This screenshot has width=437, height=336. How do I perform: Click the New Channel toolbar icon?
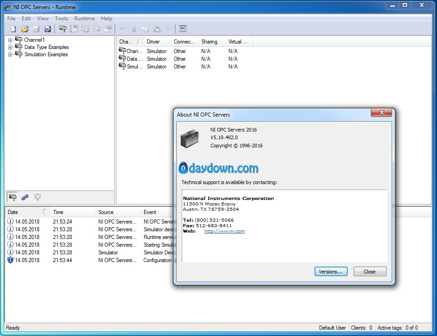(x=63, y=29)
